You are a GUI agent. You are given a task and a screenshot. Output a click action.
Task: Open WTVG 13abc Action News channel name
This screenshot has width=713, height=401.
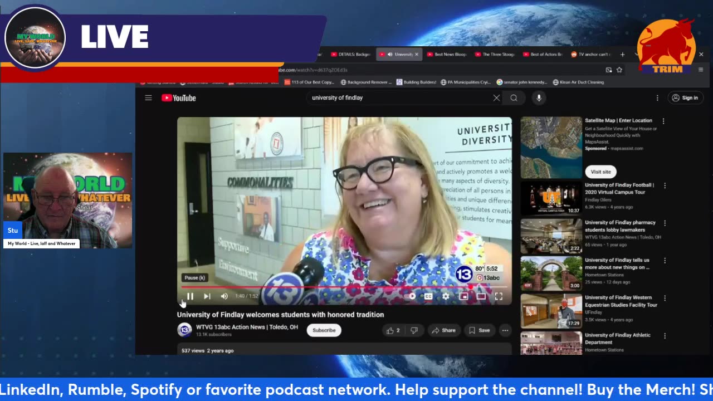pyautogui.click(x=247, y=327)
